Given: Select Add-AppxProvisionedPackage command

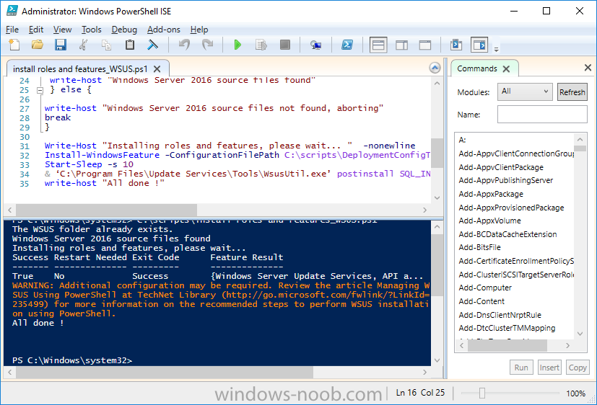Looking at the screenshot, I should coord(511,208).
